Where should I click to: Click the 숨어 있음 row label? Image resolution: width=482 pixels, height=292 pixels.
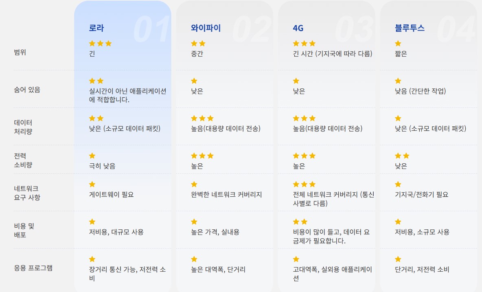click(27, 90)
